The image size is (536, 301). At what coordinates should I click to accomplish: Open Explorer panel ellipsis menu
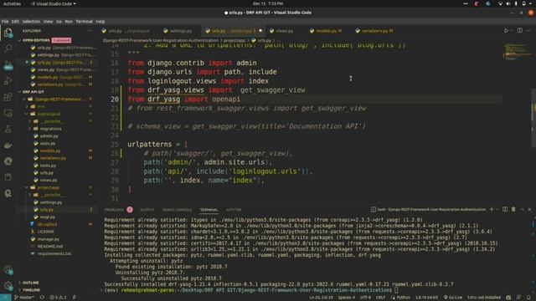[90, 31]
